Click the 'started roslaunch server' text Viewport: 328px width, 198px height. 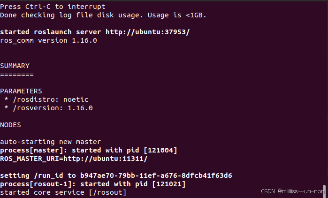pos(50,32)
